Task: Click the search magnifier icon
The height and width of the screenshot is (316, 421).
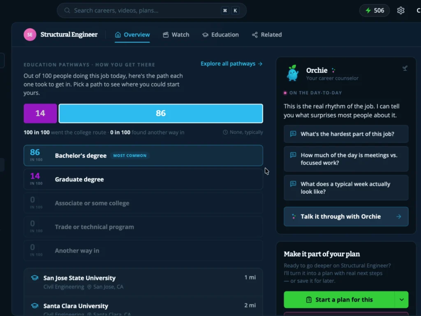Action: point(67,10)
